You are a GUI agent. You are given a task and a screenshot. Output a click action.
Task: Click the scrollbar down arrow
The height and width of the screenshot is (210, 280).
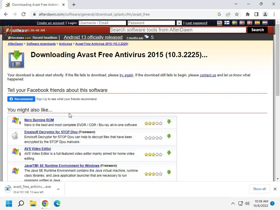pyautogui.click(x=278, y=179)
